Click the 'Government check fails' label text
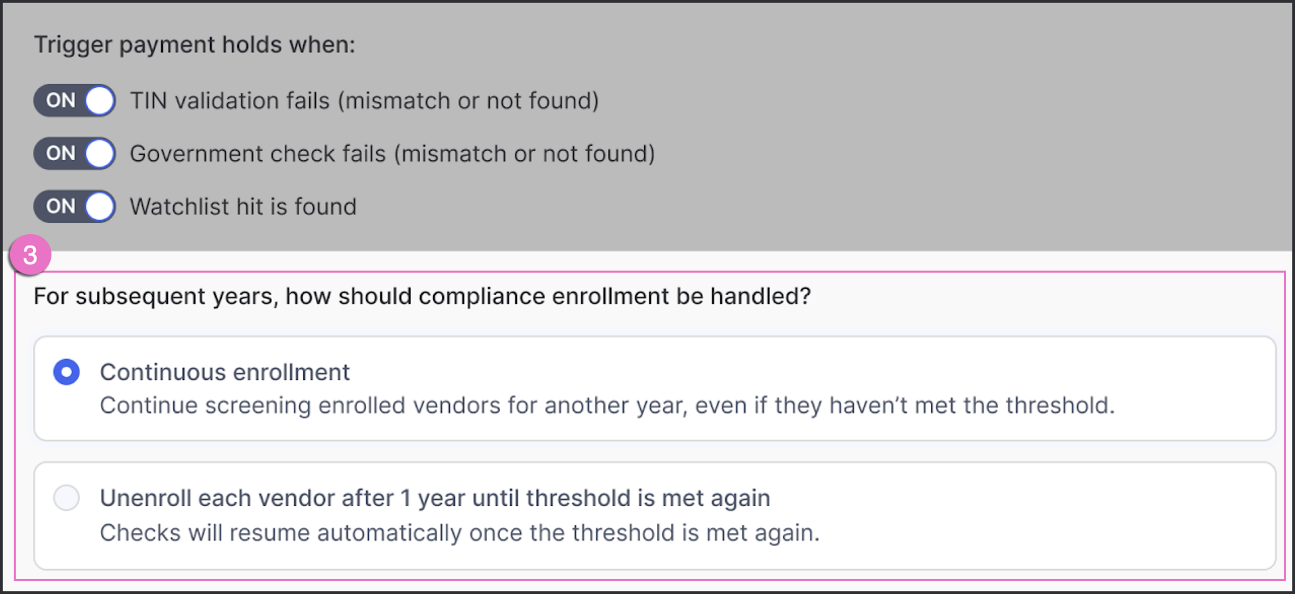The image size is (1295, 594). pos(392,154)
